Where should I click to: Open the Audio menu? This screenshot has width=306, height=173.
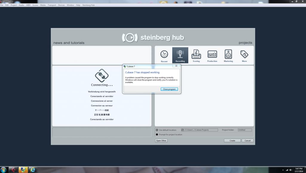[x=22, y=5]
